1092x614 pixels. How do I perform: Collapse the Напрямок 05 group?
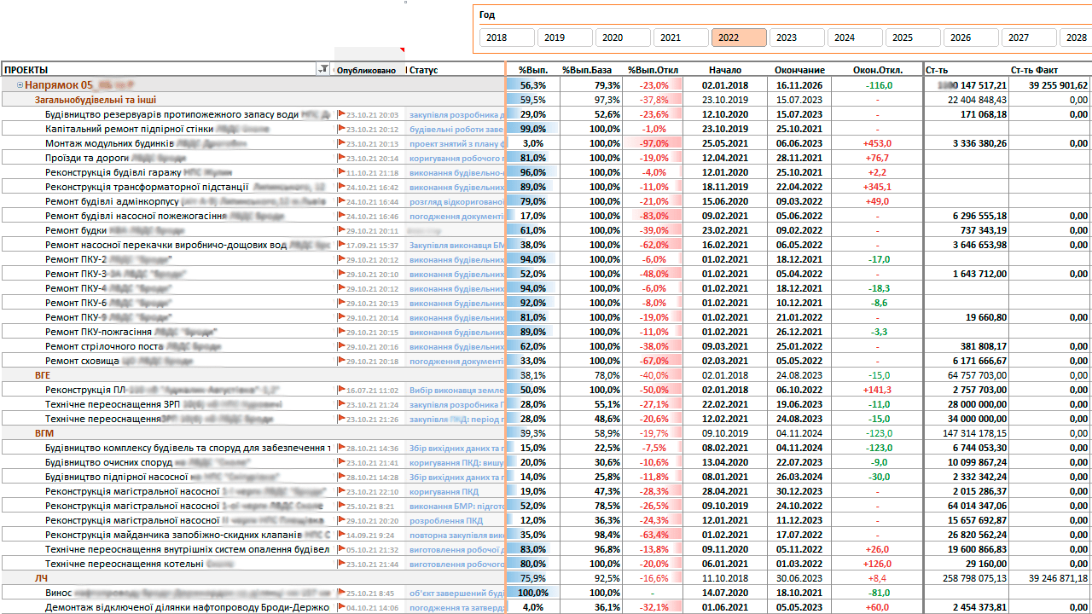point(20,85)
